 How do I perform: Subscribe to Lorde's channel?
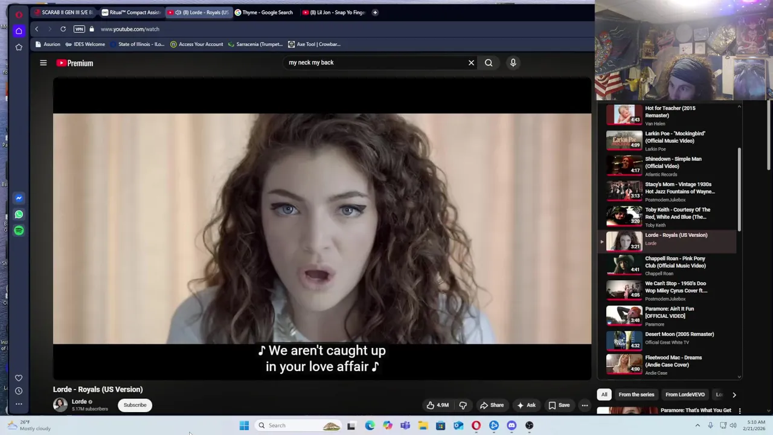(x=135, y=405)
